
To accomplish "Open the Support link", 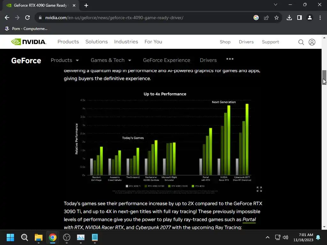I will coord(270,42).
